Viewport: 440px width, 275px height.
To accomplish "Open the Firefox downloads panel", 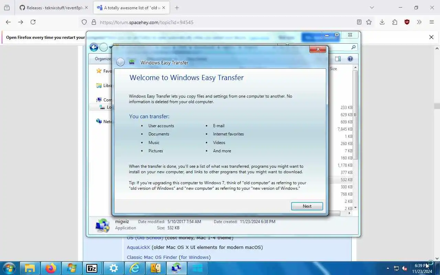I will coord(382,22).
